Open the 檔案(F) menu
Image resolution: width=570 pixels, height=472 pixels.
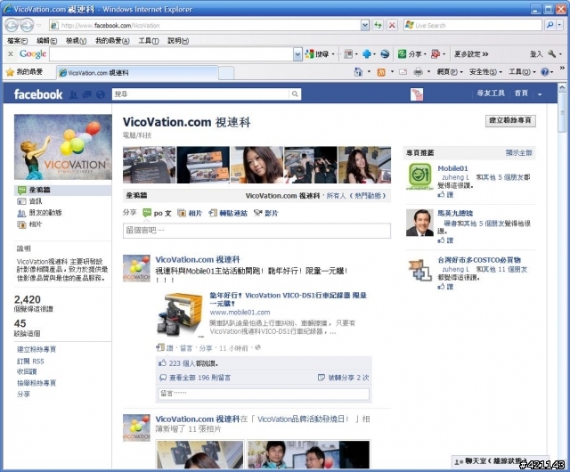tap(17, 41)
